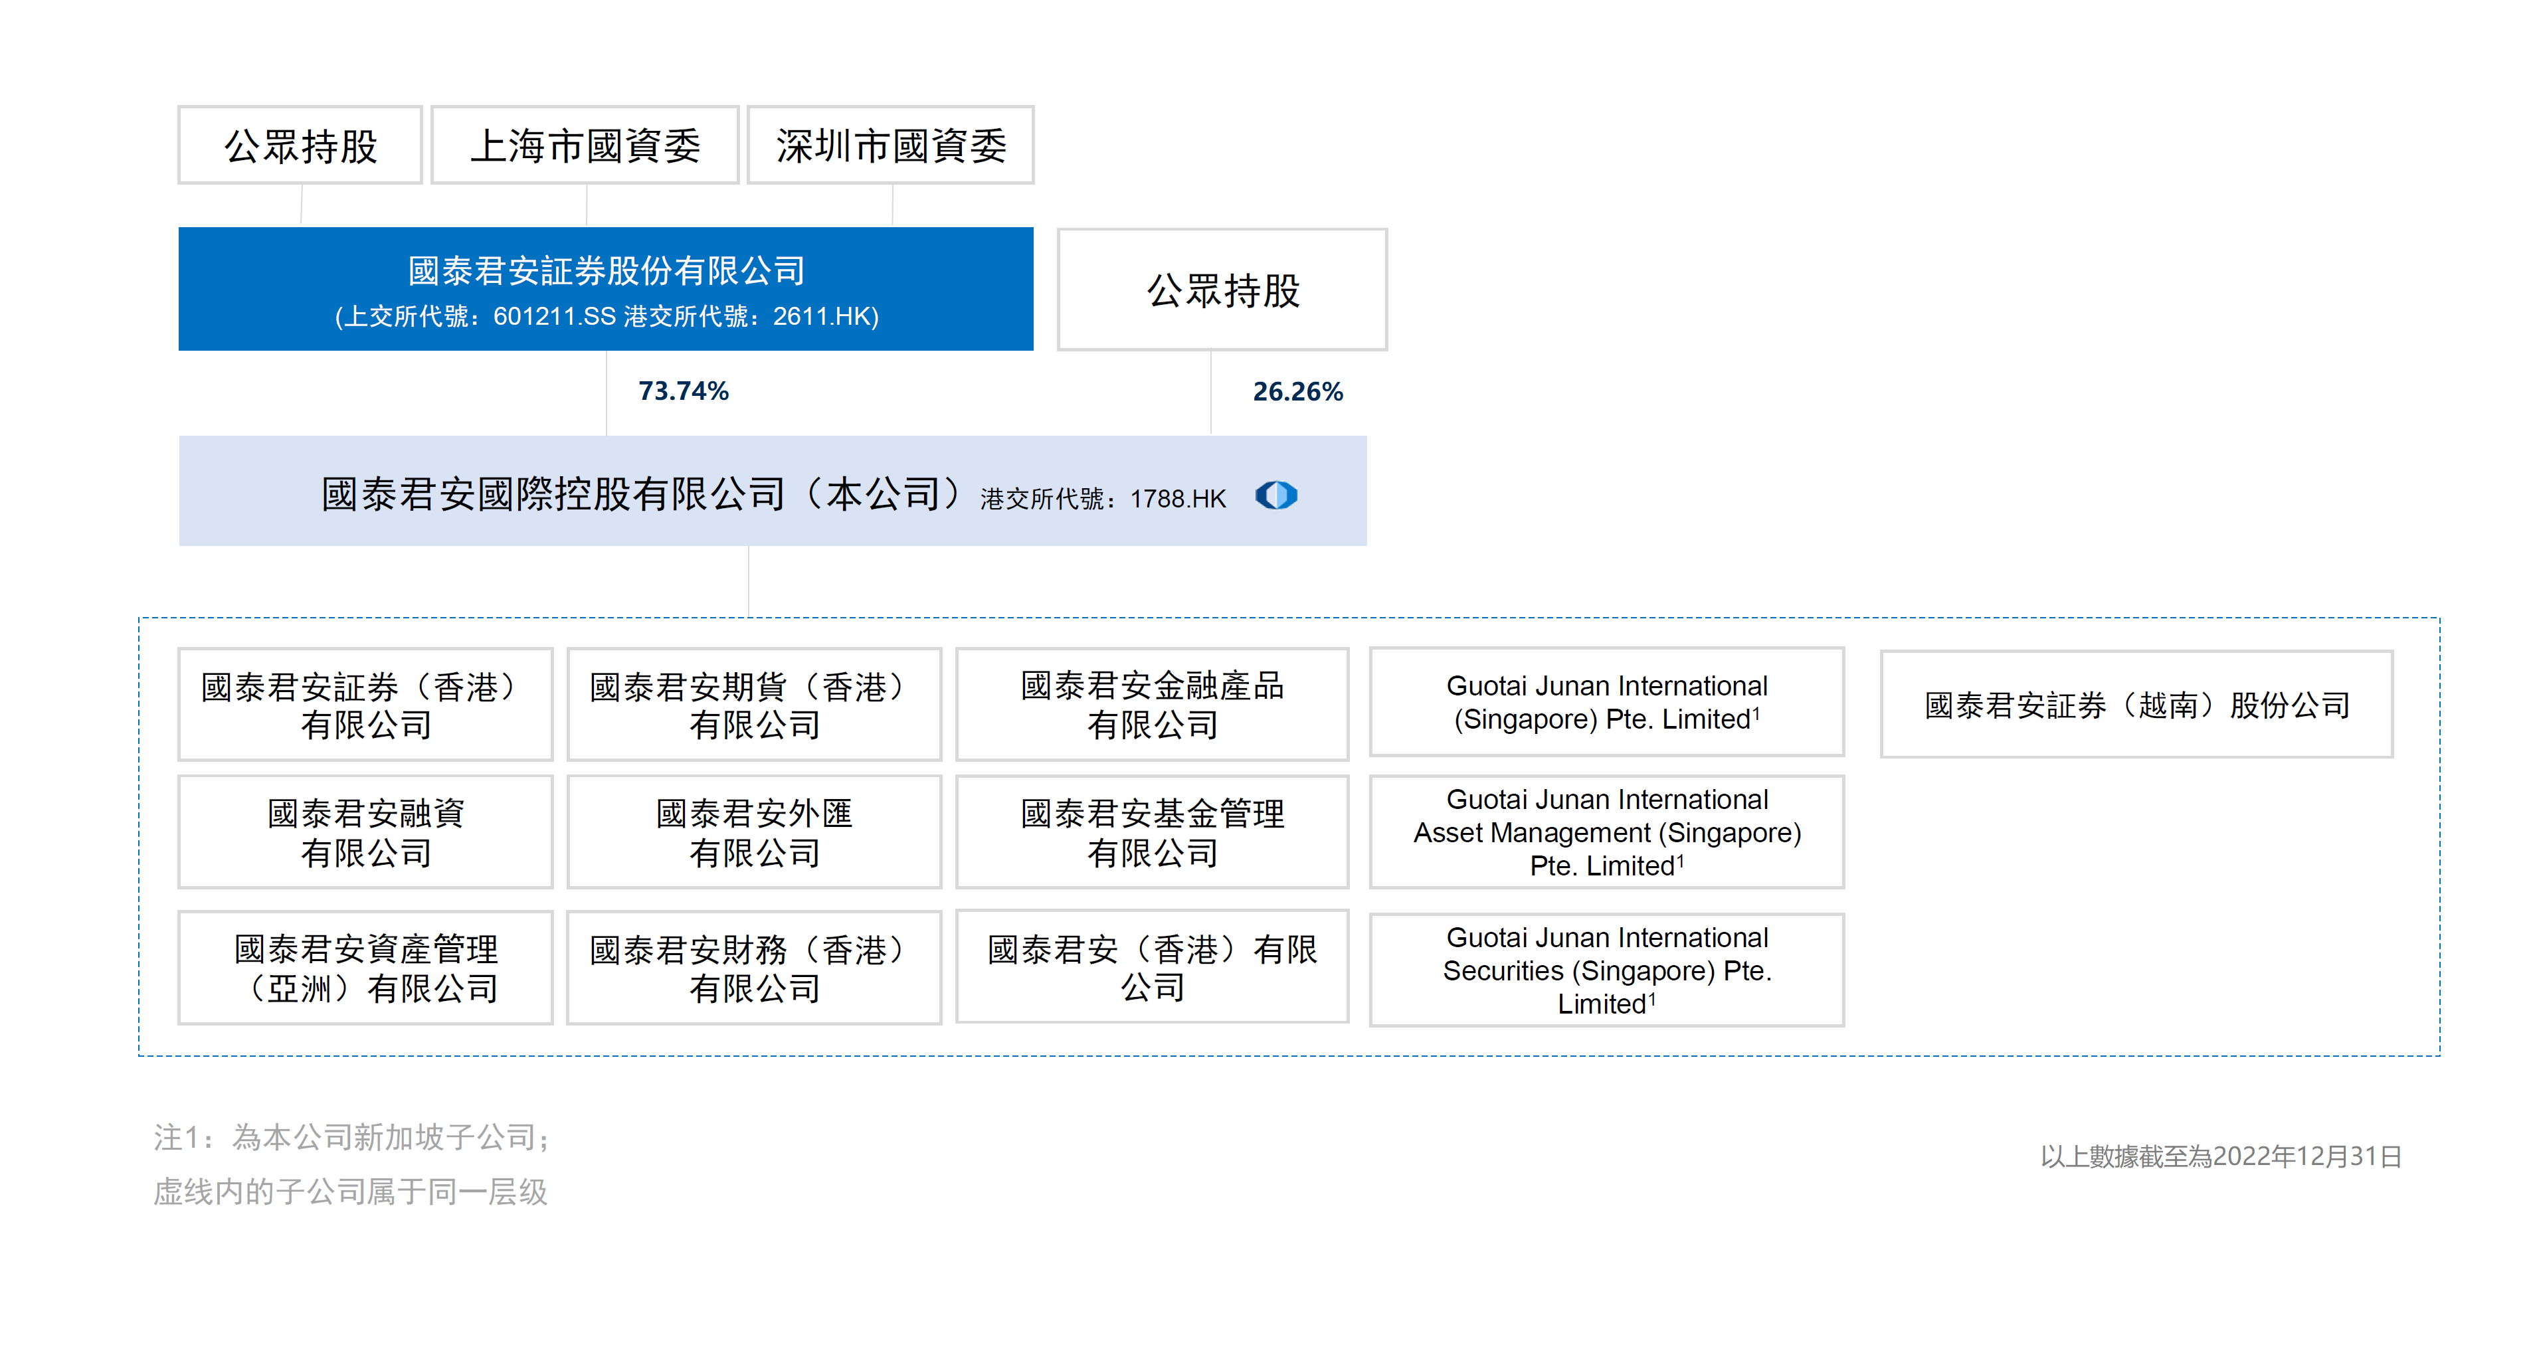Screen dimensions: 2539x1351
Task: Click footnote 注1：為本公司新加坡子公司
Action: point(352,1137)
